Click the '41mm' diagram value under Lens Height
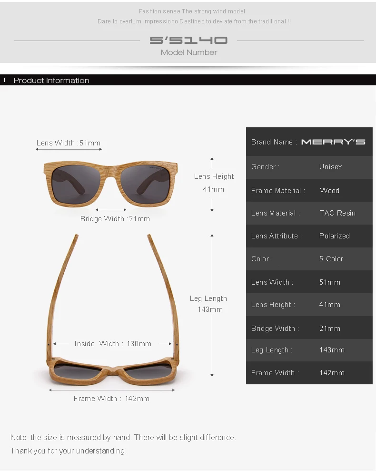Image resolution: width=376 pixels, height=473 pixels. [x=213, y=189]
